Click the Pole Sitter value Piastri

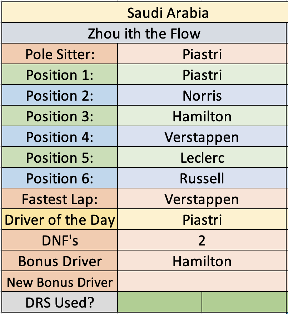pyautogui.click(x=202, y=54)
